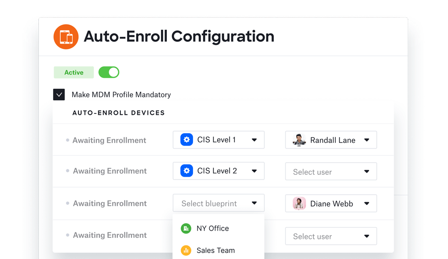Click the bullet dot beside first Awaiting Enrollment
Image resolution: width=448 pixels, height=259 pixels.
(x=68, y=140)
